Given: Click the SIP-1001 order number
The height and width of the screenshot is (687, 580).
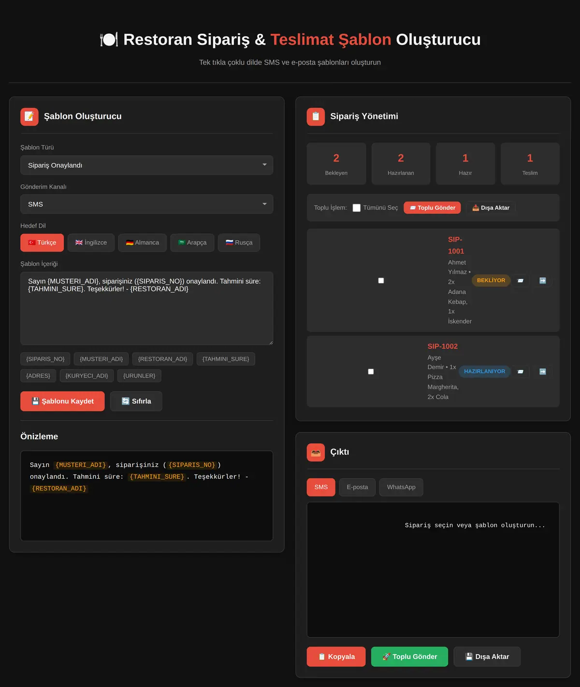Looking at the screenshot, I should pyautogui.click(x=456, y=245).
